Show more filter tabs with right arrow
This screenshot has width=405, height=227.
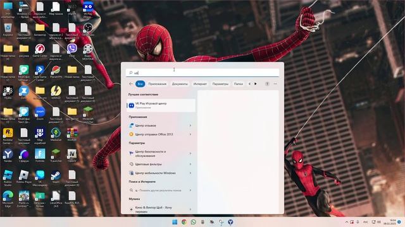tap(256, 84)
